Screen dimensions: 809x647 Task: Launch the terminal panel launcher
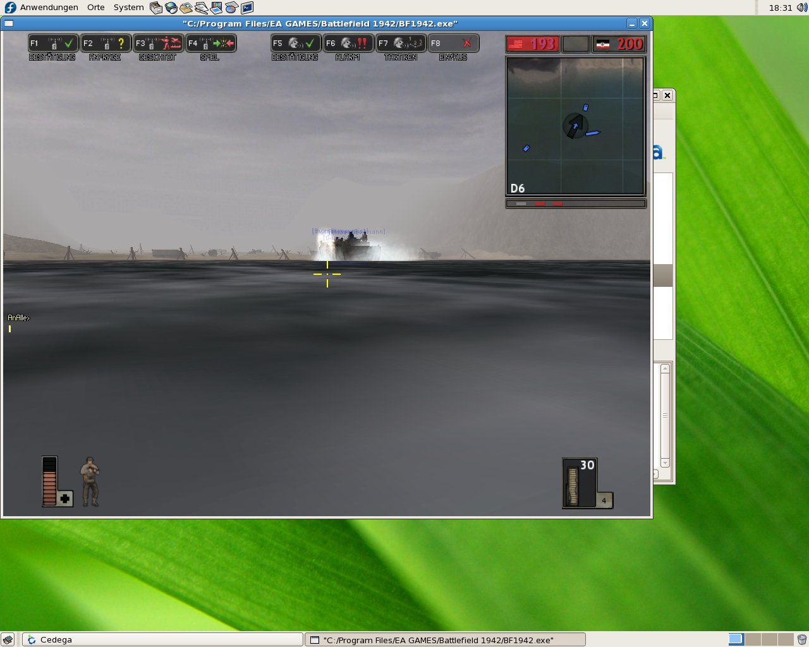click(x=247, y=8)
